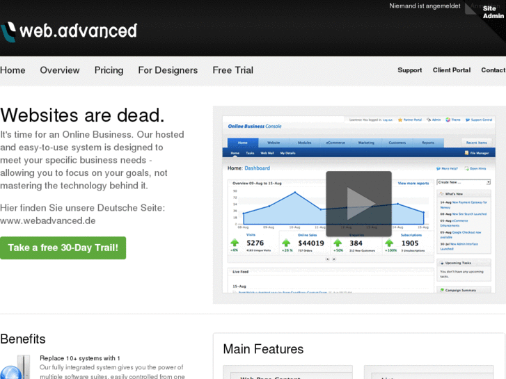The image size is (506, 379).
Task: Click View more reports in the preview
Action: (x=413, y=183)
